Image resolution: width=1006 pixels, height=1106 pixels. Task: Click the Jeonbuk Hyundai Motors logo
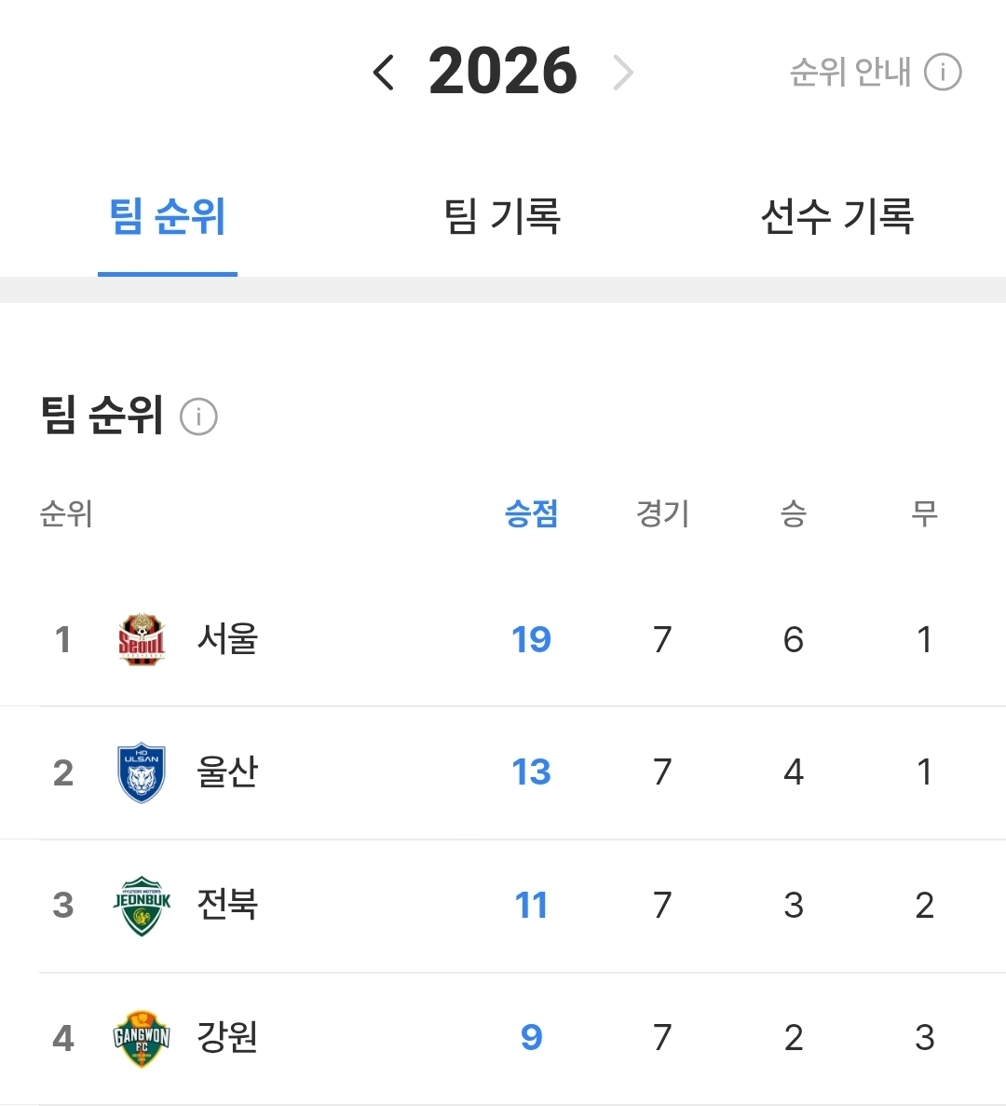[142, 905]
